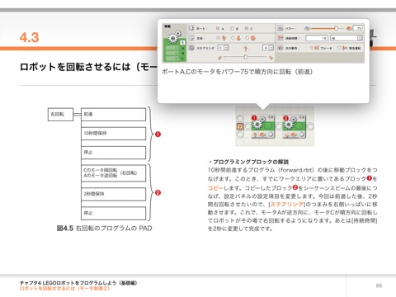This screenshot has height=297, width=396.
Task: Click the large gears Move block icon in panel
Action: tap(174, 37)
